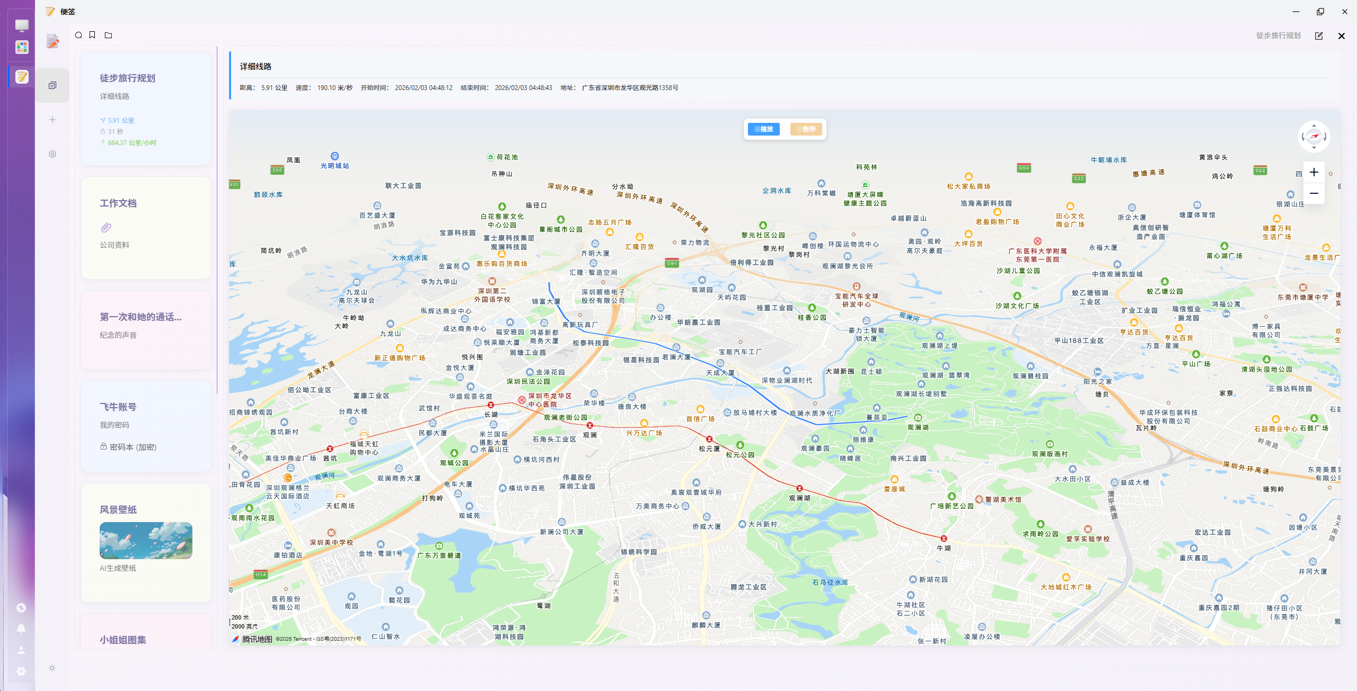1357x691 pixels.
Task: Click the 风景壁纸 wallpaper thumbnail
Action: [x=146, y=541]
